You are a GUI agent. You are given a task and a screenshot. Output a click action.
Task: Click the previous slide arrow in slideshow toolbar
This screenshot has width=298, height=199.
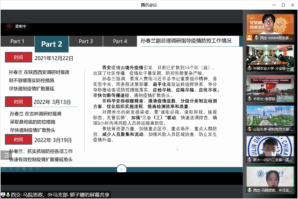point(4,169)
